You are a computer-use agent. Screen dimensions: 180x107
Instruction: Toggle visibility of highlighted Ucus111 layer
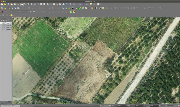pos(3,23)
